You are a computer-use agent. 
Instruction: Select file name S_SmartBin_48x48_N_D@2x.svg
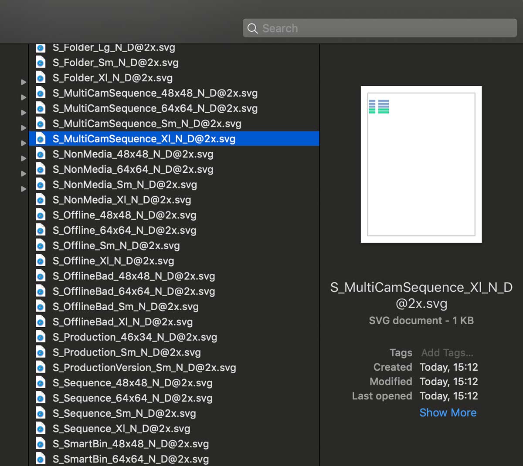click(x=131, y=444)
